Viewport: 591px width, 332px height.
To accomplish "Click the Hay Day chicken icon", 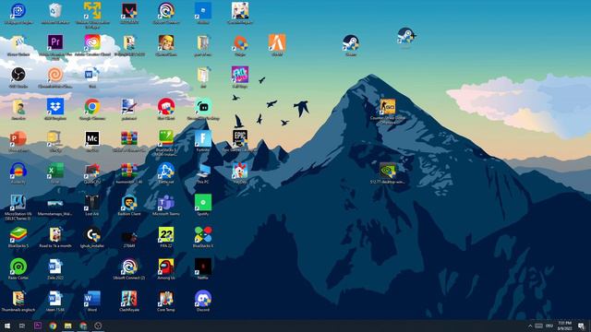I will (240, 171).
